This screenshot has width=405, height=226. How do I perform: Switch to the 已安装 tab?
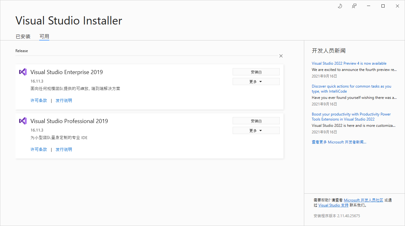pos(23,36)
